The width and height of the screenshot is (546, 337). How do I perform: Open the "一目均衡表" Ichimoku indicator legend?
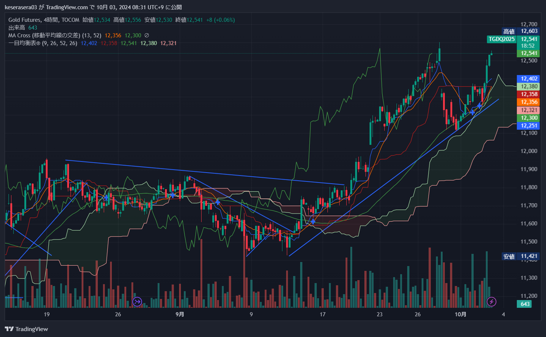tap(43, 43)
